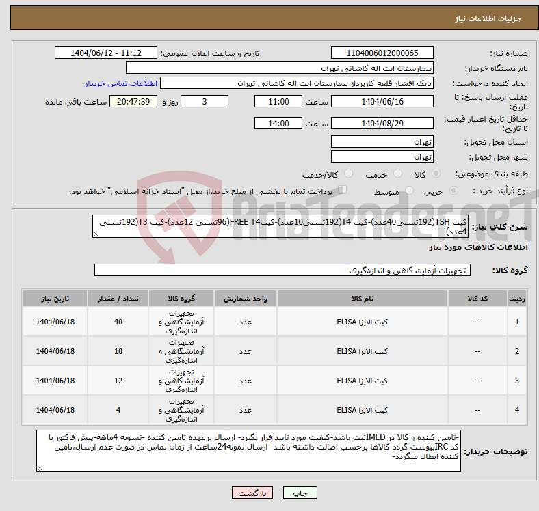Click the remaining days field showing 3
The height and width of the screenshot is (511, 539).
coord(205,101)
